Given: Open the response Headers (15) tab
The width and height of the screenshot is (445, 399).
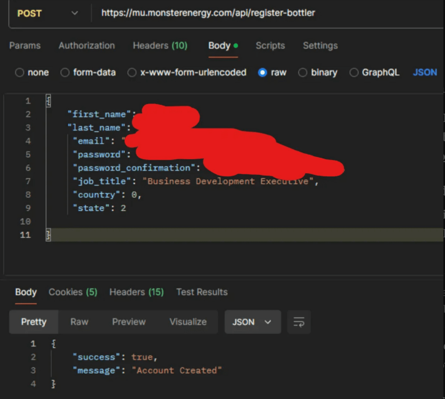Looking at the screenshot, I should 136,292.
